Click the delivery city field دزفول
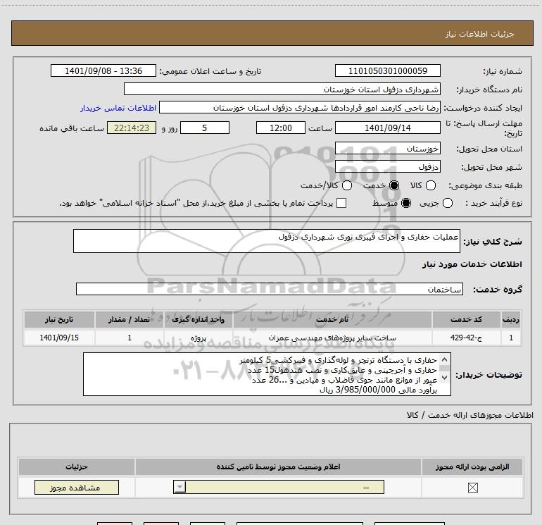The height and width of the screenshot is (525, 542). [387, 167]
